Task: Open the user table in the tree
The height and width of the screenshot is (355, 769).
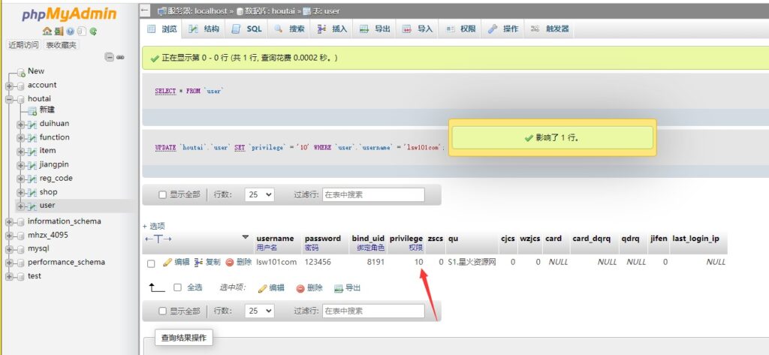Action: pos(47,206)
